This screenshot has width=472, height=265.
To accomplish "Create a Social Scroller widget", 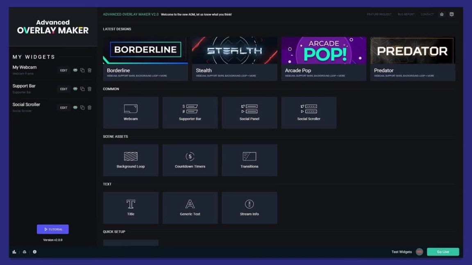I will [309, 112].
